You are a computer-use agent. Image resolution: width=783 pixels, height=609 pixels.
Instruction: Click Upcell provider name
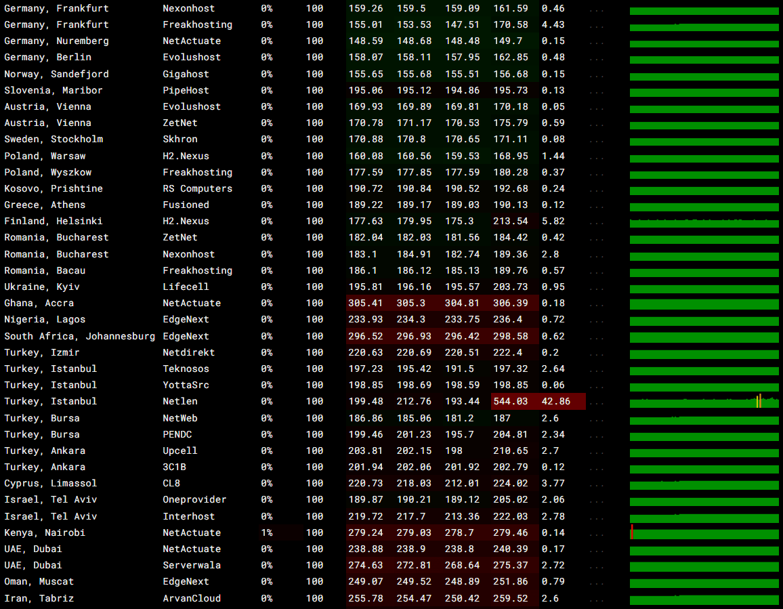click(180, 450)
